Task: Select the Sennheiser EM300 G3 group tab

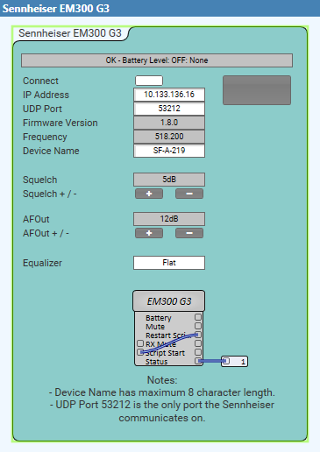Action: pos(70,33)
